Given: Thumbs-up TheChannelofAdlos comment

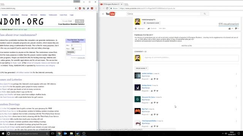Looking at the screenshot, I should (x=152, y=127).
